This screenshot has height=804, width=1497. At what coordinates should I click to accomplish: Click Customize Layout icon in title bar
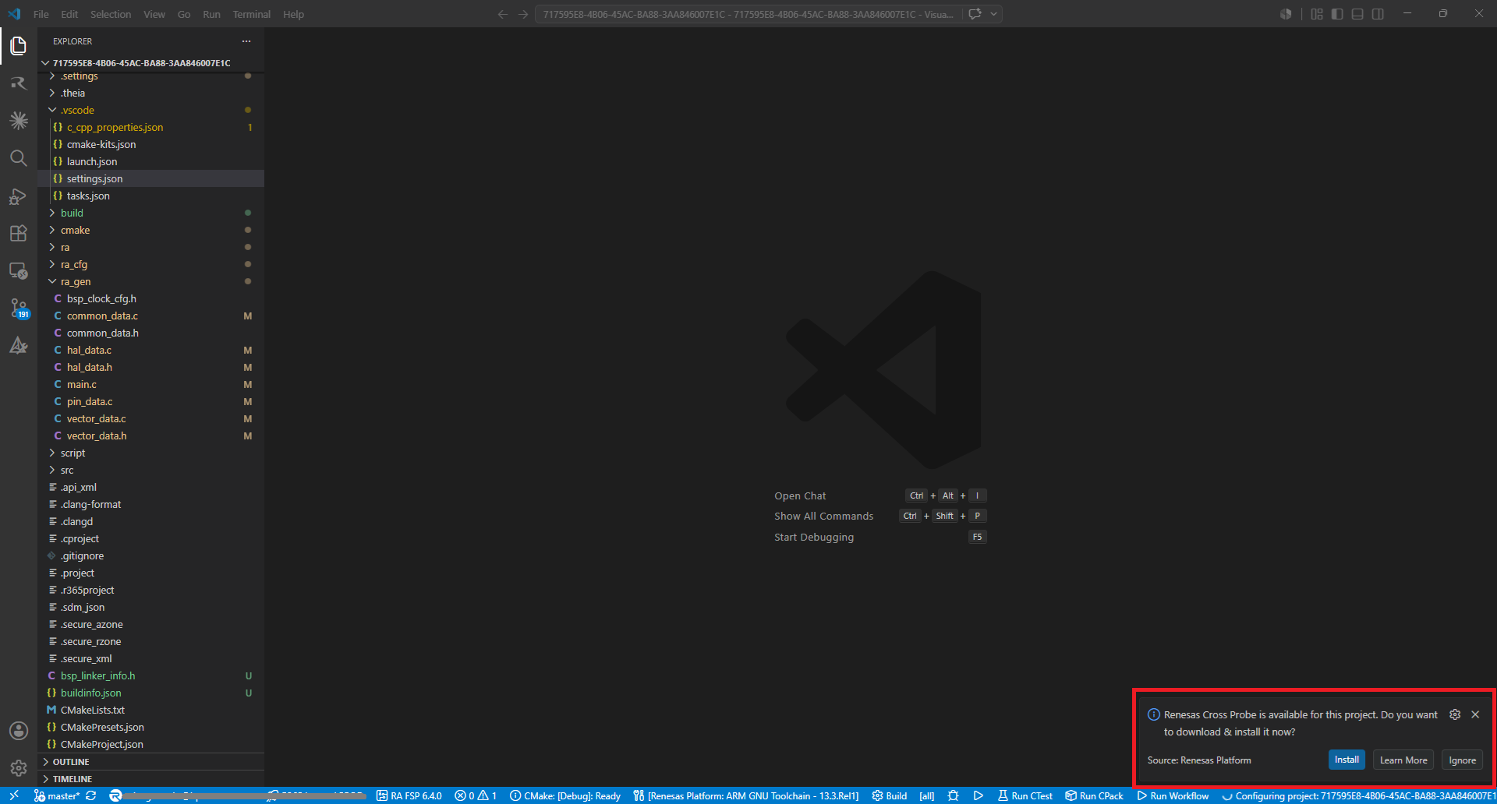pos(1317,14)
